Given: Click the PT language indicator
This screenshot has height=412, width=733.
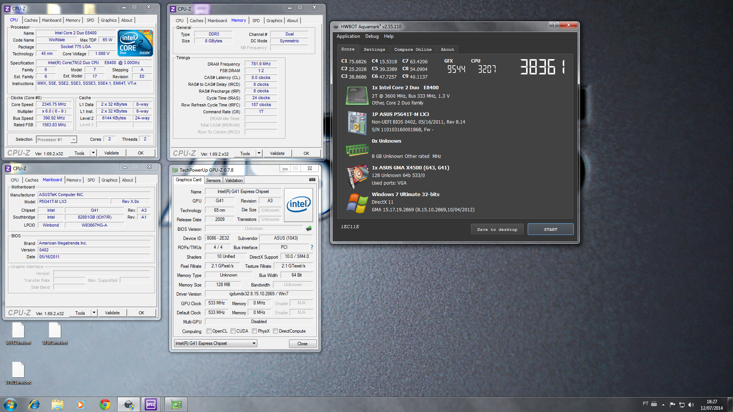Looking at the screenshot, I should [x=645, y=404].
